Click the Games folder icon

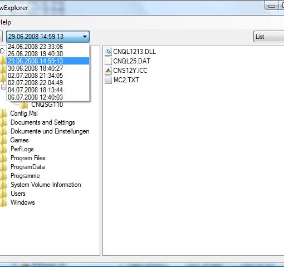click(3, 140)
